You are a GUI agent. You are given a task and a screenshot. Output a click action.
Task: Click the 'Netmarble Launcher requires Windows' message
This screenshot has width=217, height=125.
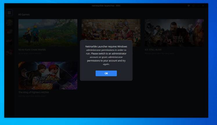(x=106, y=55)
